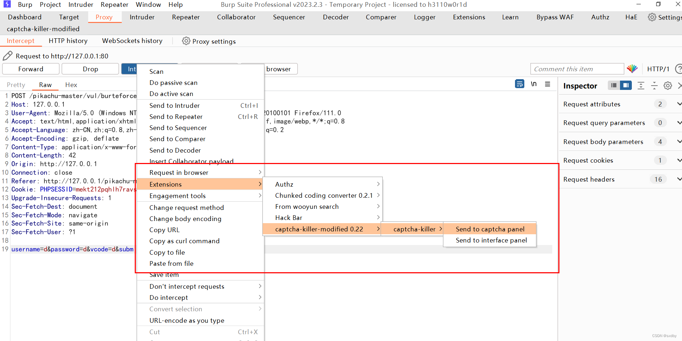Click the Burp Suite logo icon
The image size is (682, 341).
7,4
